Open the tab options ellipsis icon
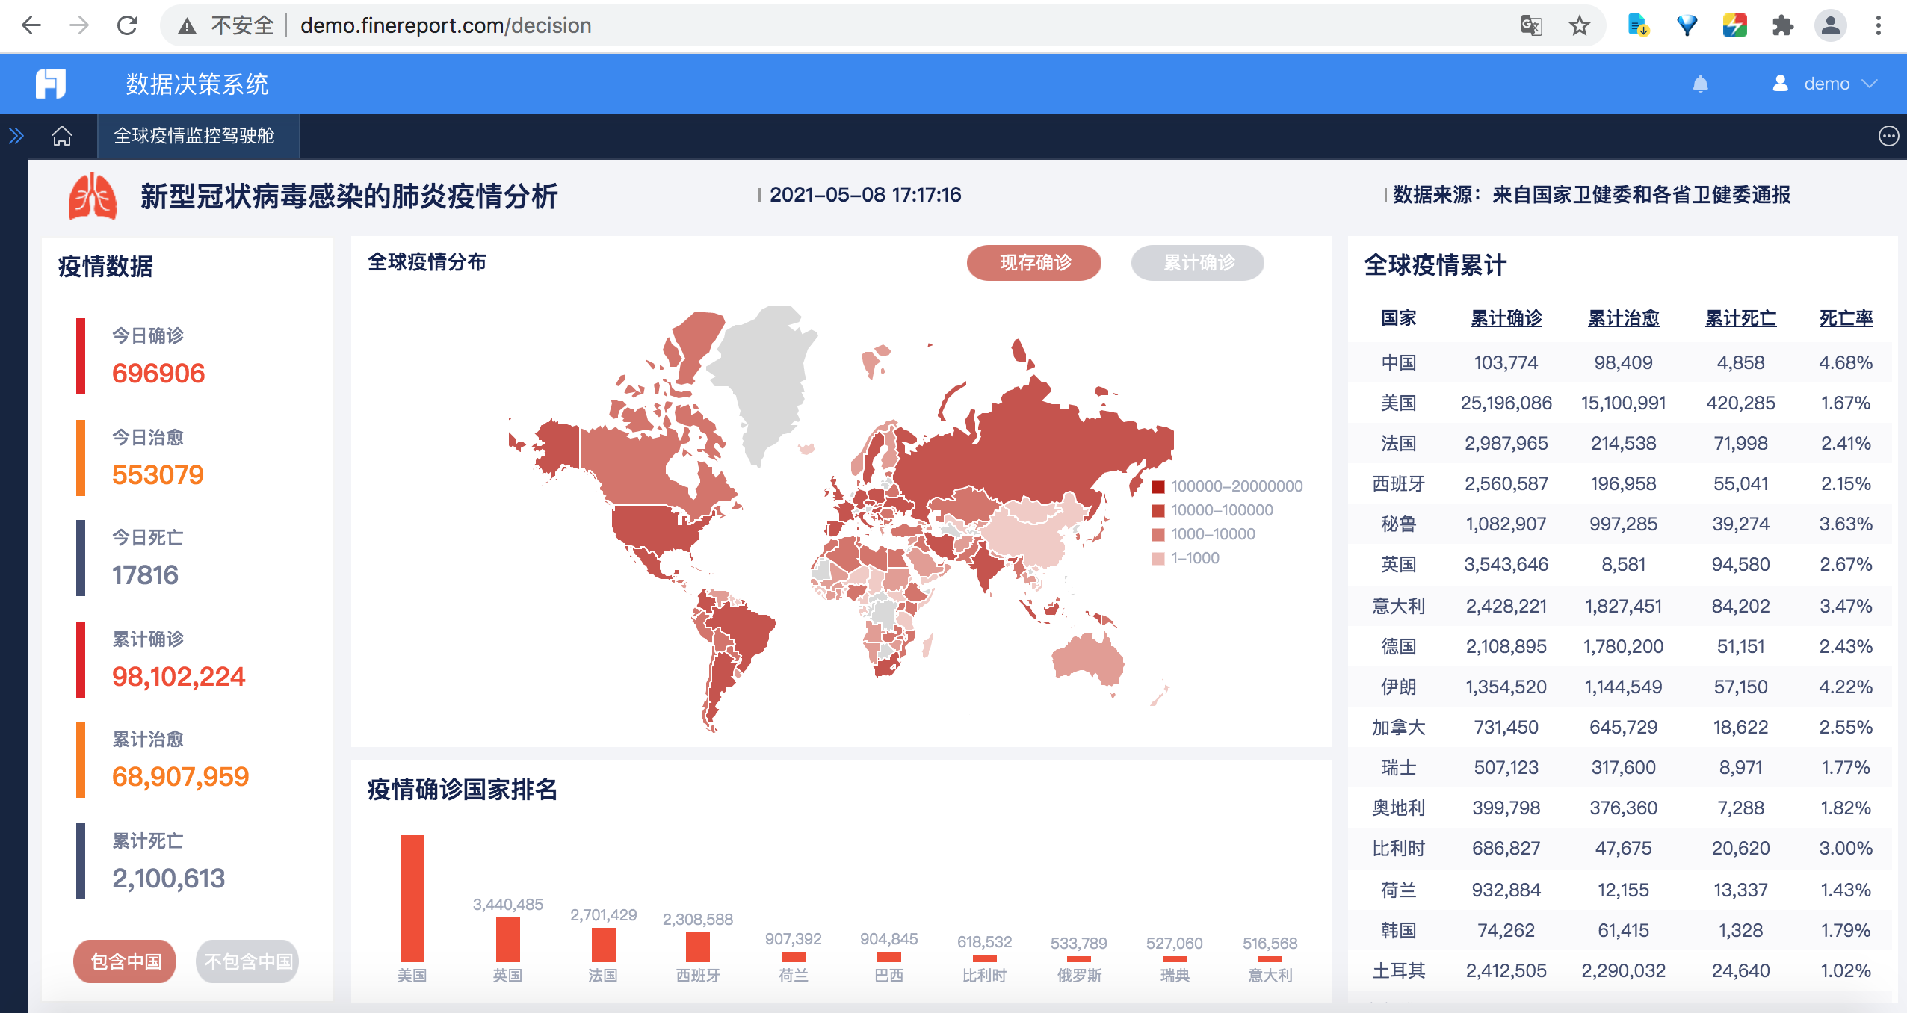1907x1013 pixels. click(x=1888, y=136)
